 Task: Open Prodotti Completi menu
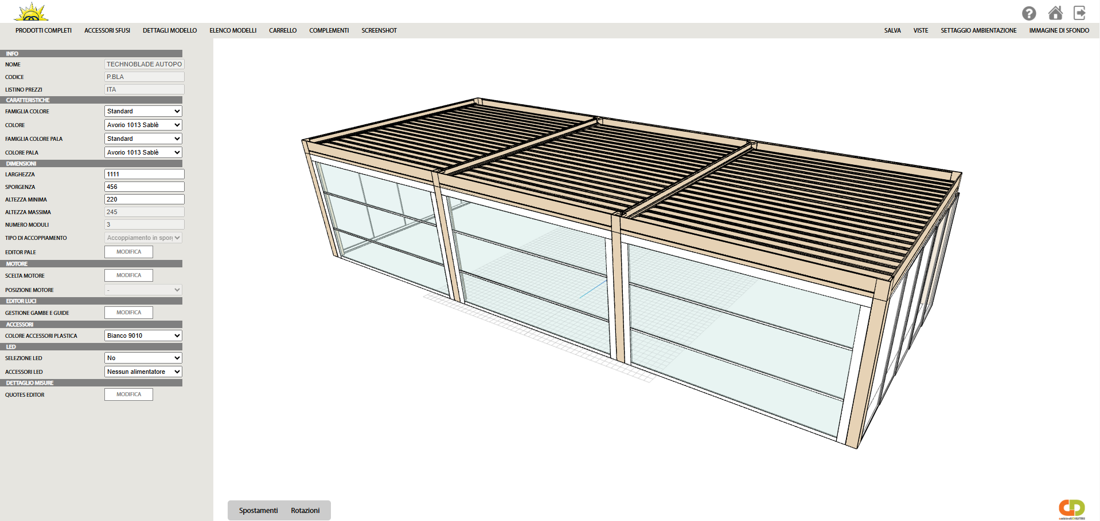tap(44, 30)
